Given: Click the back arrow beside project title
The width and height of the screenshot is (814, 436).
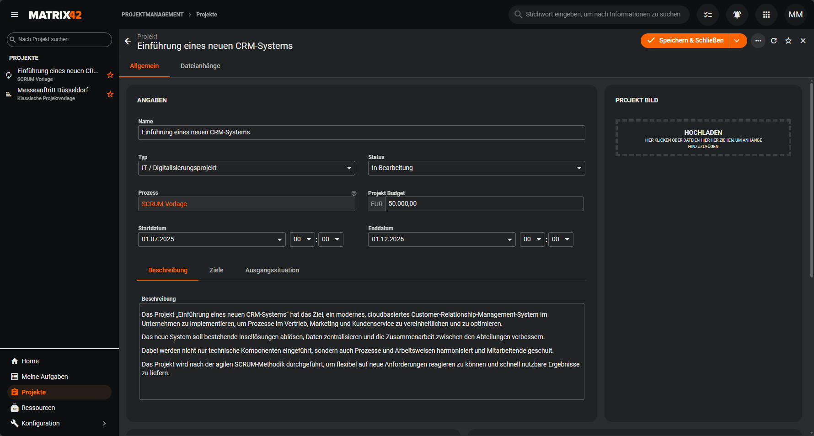Looking at the screenshot, I should coord(128,41).
